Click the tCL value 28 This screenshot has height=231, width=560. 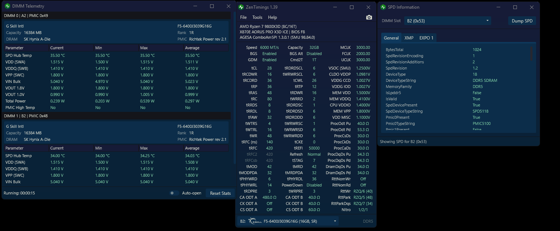(x=269, y=68)
